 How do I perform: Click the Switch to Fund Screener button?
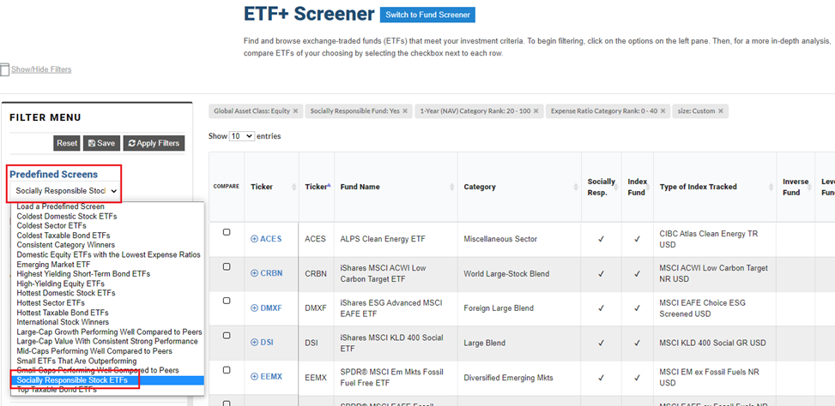427,15
